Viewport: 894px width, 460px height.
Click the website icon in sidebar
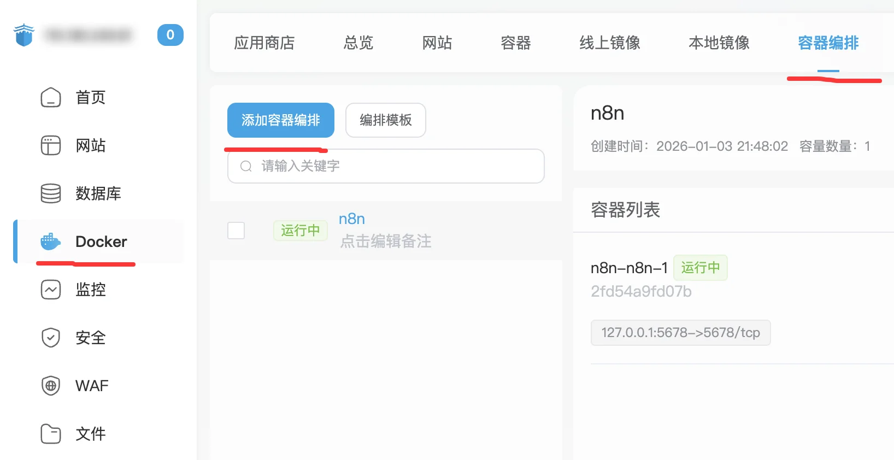point(51,145)
